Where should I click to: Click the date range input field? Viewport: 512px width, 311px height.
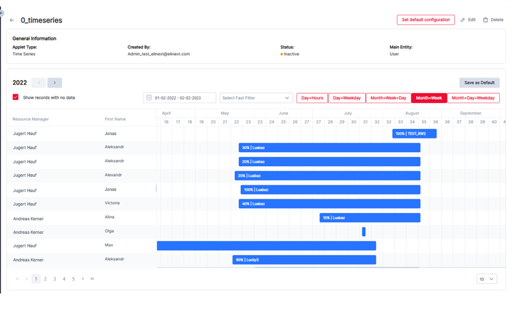click(184, 98)
